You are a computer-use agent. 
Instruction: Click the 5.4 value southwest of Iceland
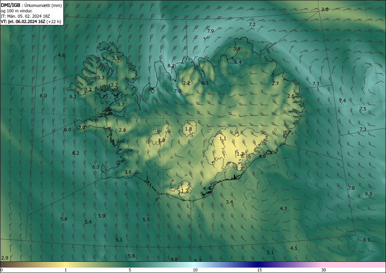point(88,222)
